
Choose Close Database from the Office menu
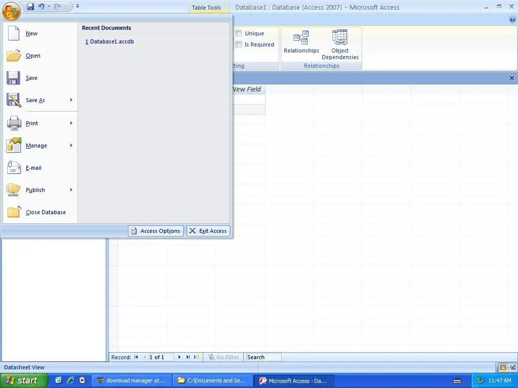pyautogui.click(x=40, y=213)
